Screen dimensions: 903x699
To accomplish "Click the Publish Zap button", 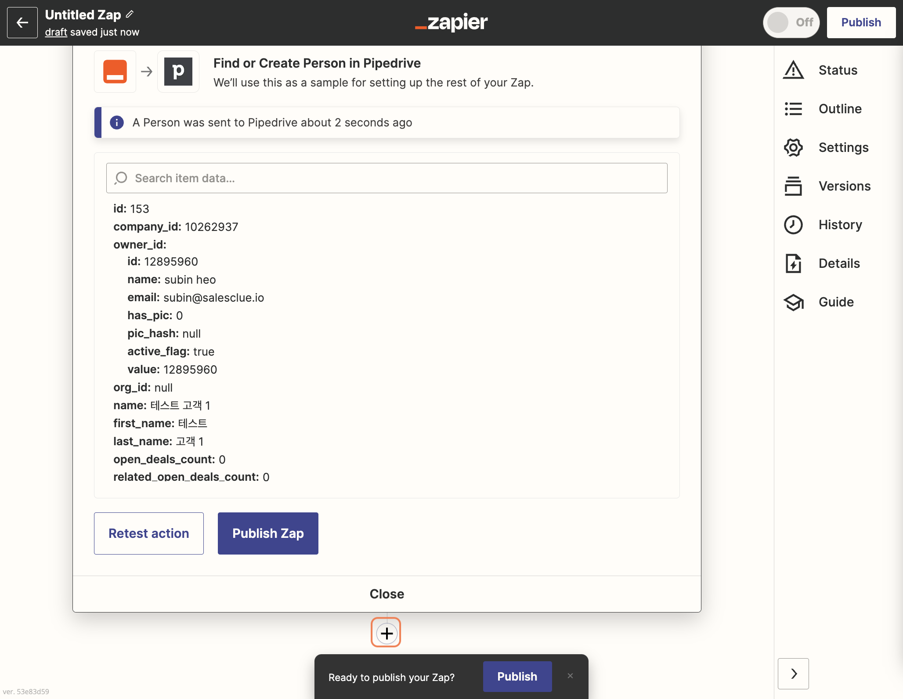I will [268, 533].
